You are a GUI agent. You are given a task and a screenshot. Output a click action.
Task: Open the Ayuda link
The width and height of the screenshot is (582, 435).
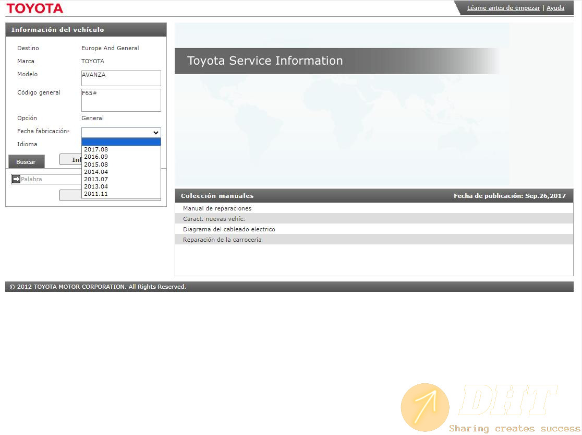click(x=555, y=8)
